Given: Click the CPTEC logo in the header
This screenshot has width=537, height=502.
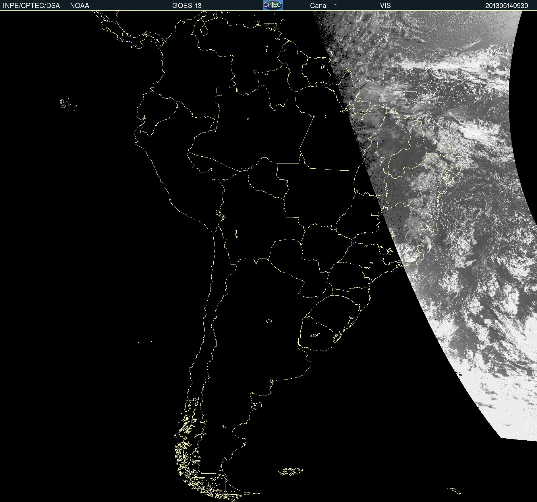Looking at the screenshot, I should coord(273,5).
